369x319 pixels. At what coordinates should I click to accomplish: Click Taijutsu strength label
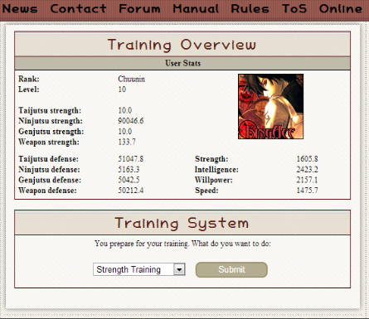pos(50,111)
